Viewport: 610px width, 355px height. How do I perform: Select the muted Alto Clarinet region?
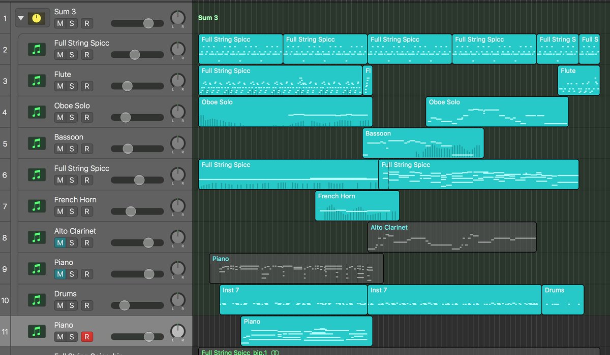click(452, 237)
